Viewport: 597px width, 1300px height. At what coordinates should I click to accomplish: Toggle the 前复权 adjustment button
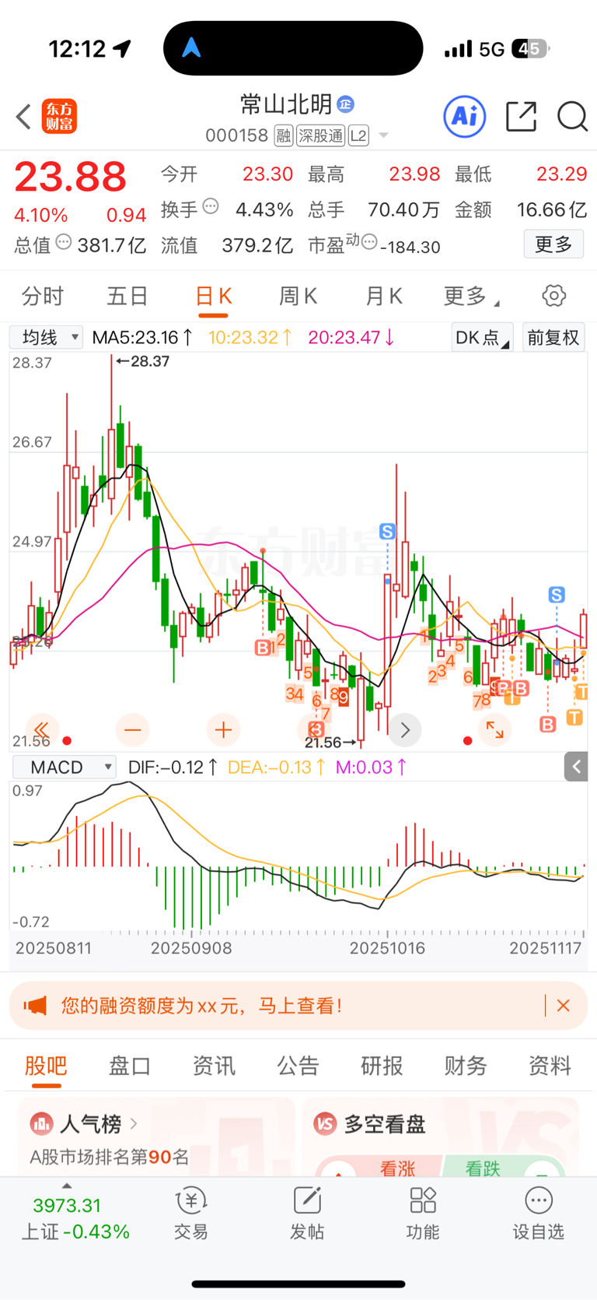coord(553,338)
